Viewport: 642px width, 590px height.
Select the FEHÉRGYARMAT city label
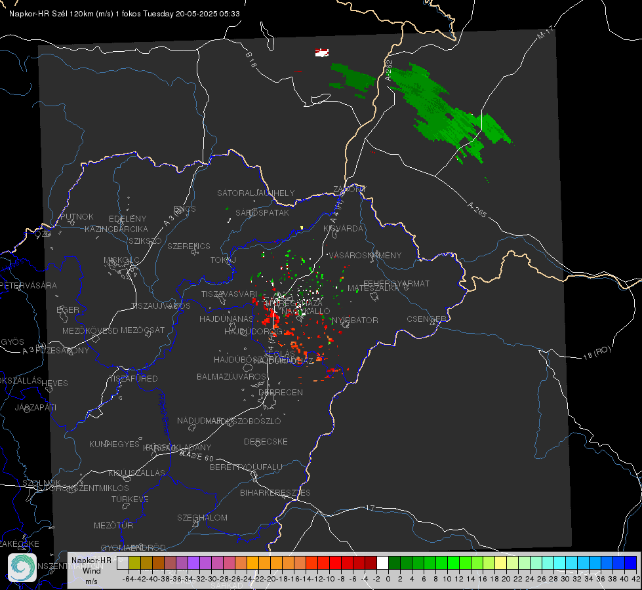click(x=396, y=283)
